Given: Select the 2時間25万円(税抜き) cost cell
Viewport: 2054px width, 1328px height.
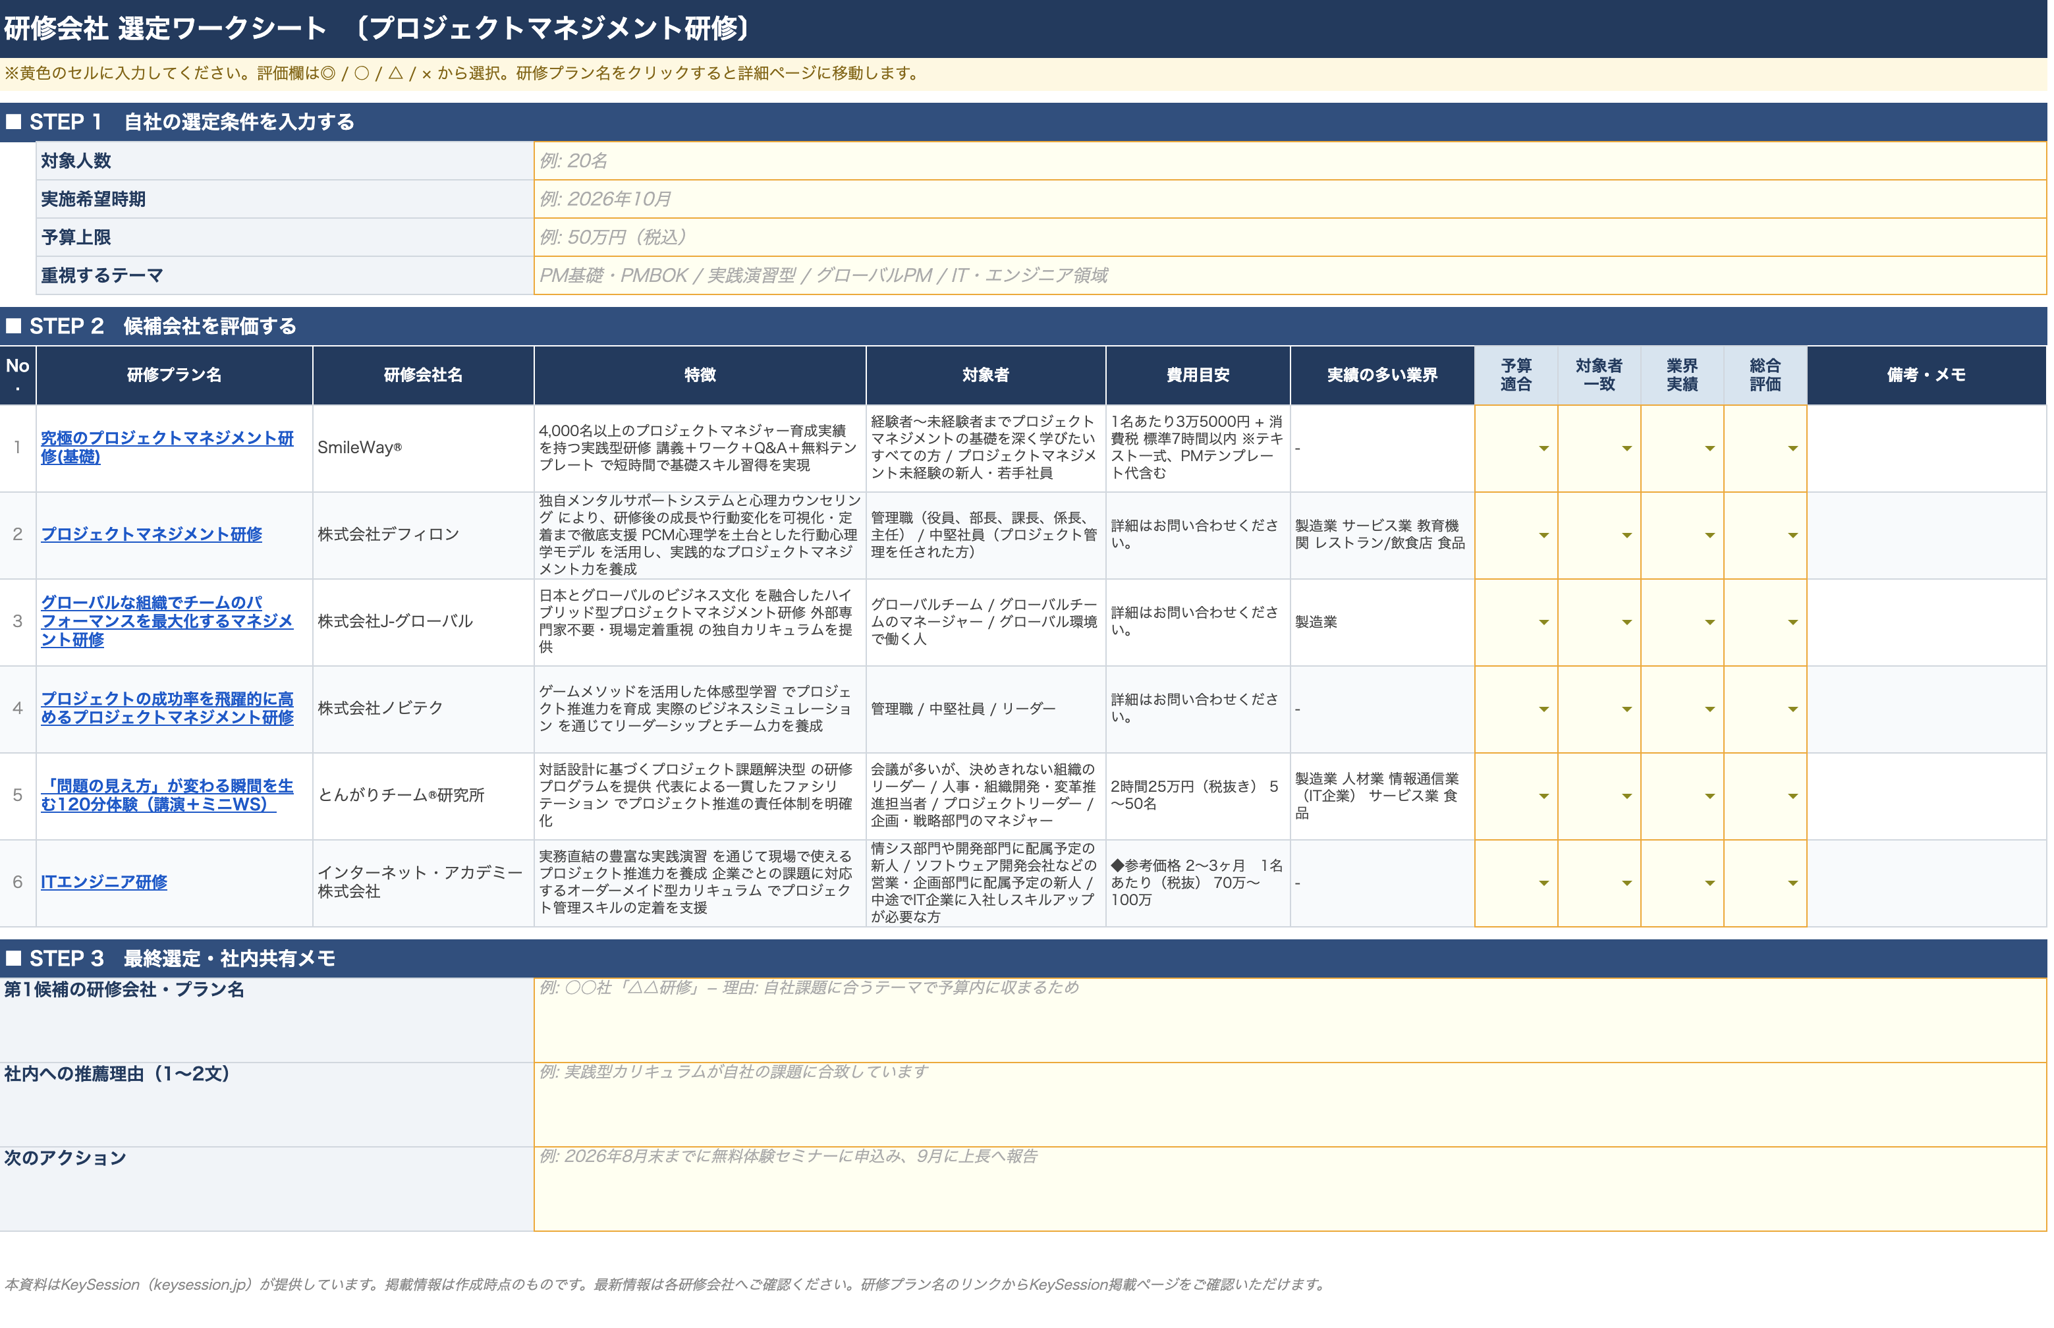Looking at the screenshot, I should [x=1198, y=797].
